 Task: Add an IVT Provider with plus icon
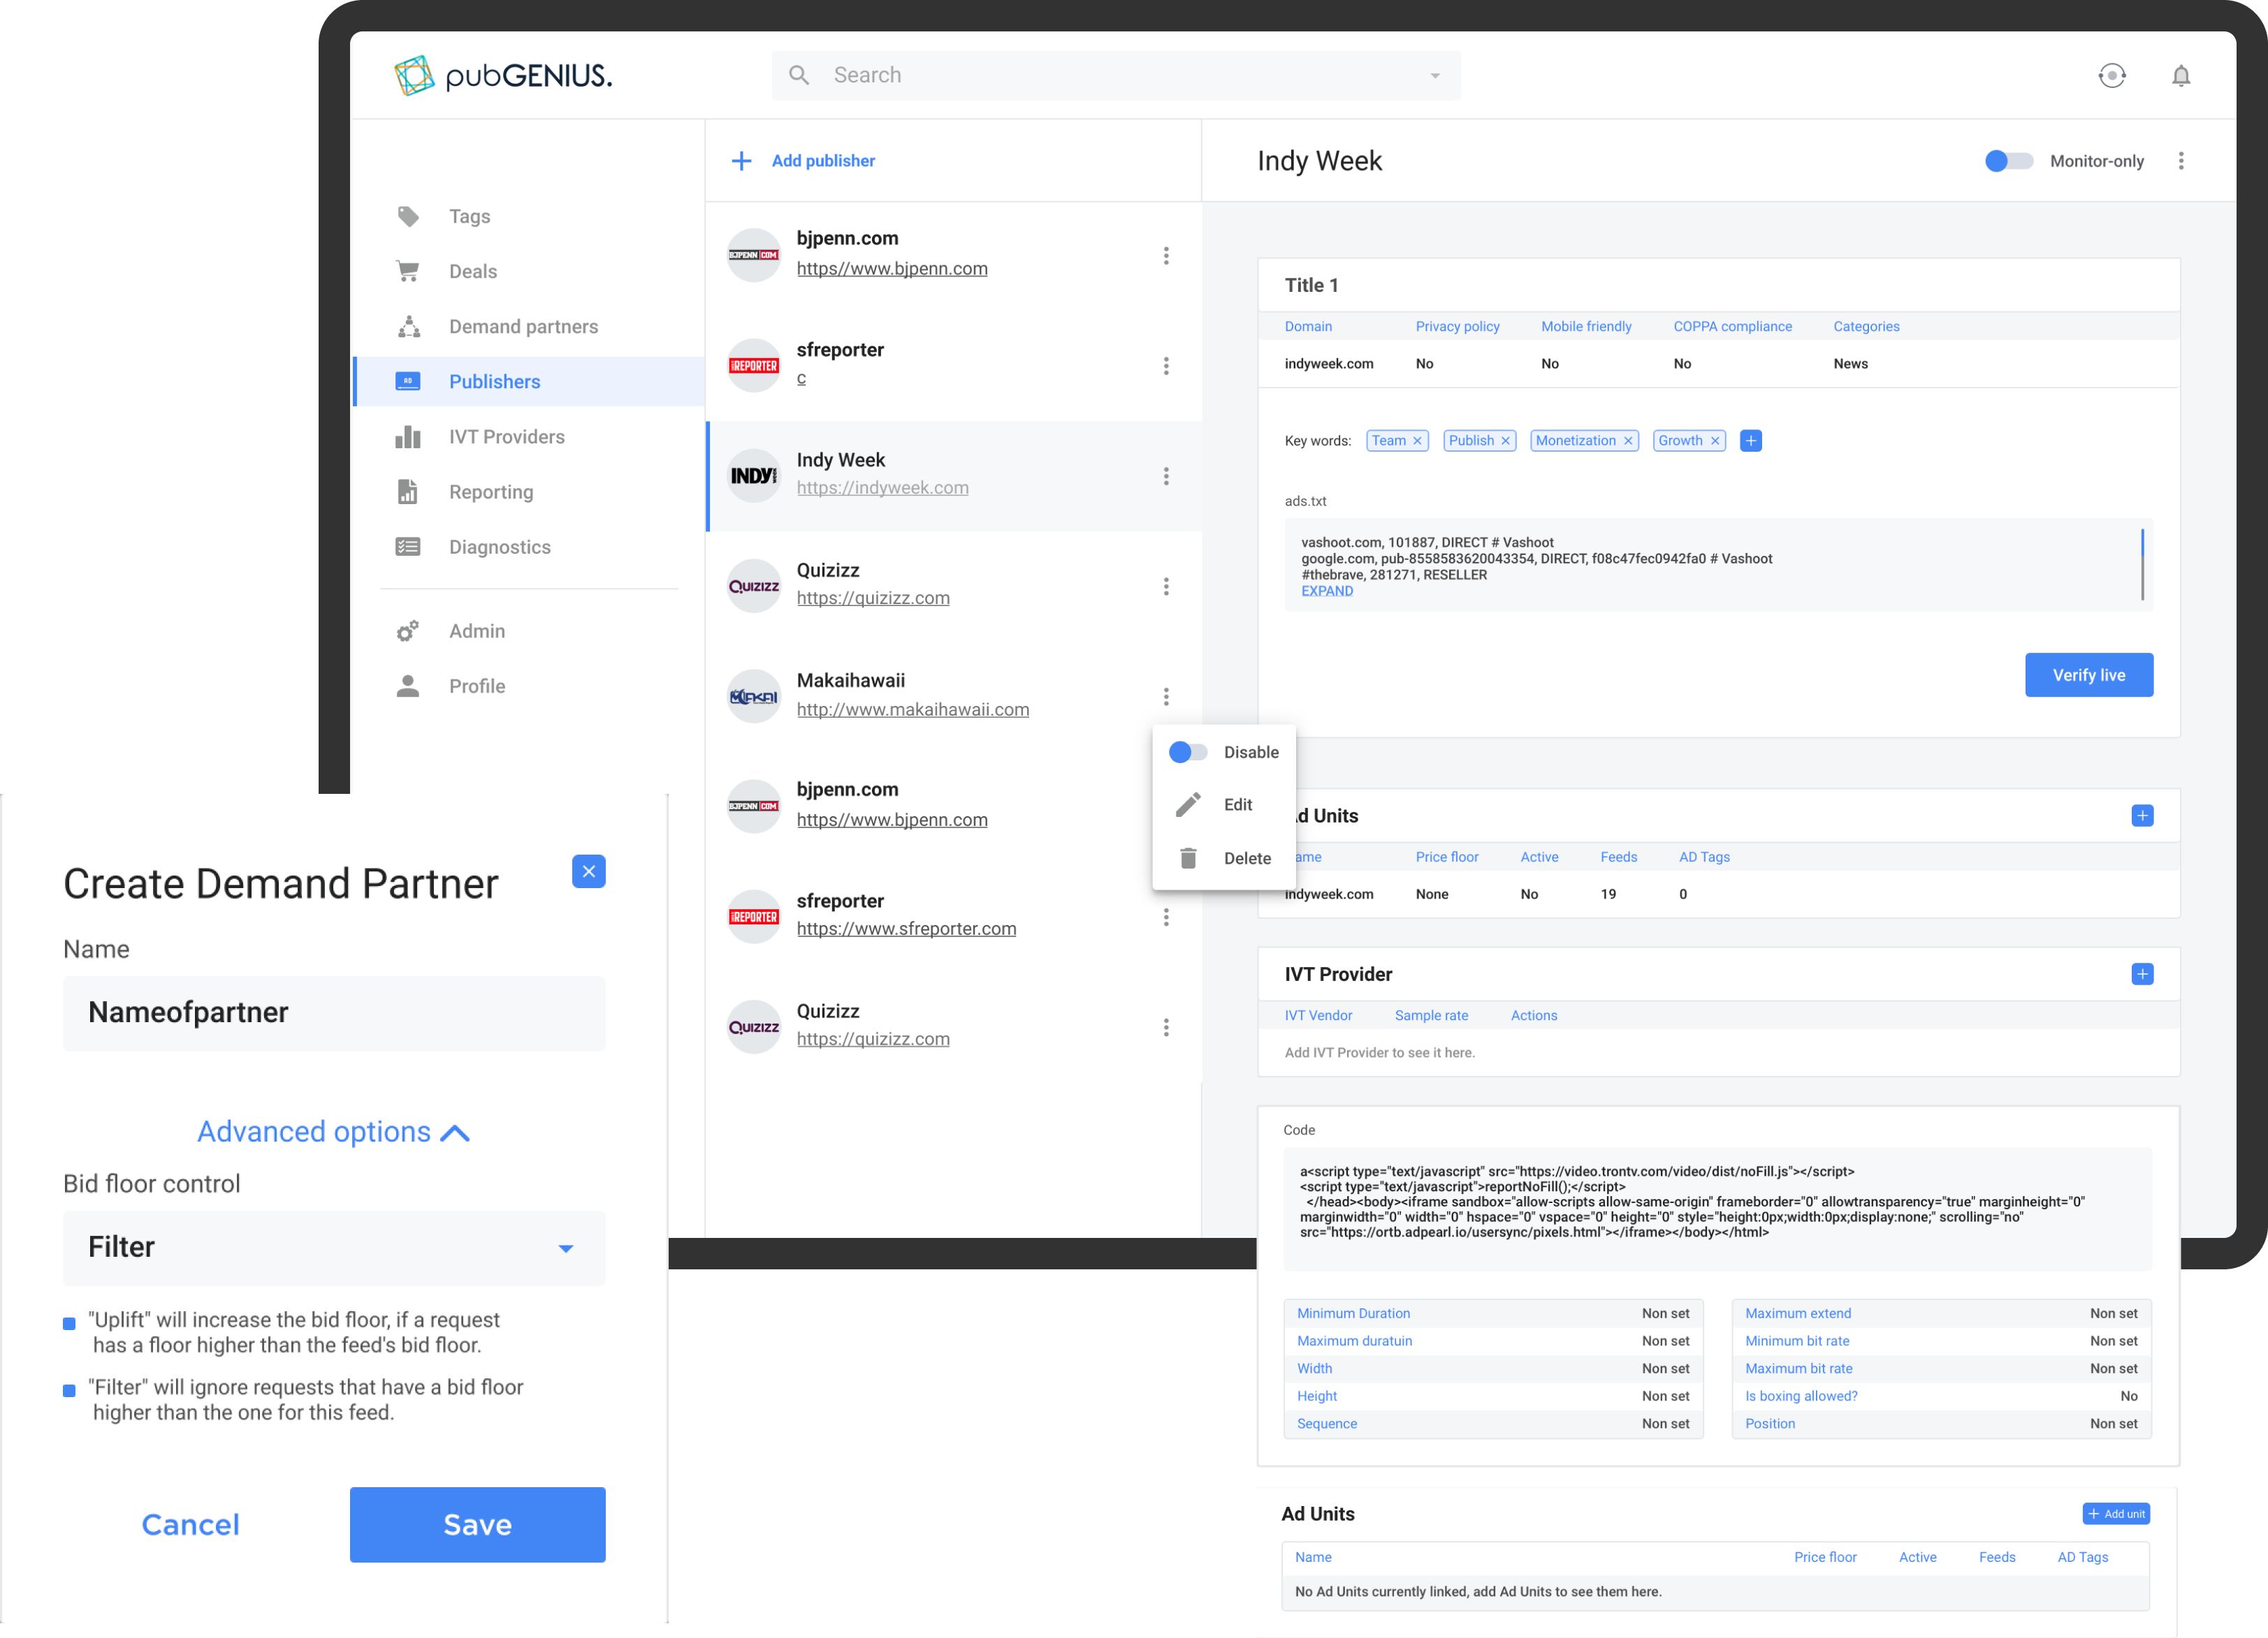pyautogui.click(x=2142, y=973)
